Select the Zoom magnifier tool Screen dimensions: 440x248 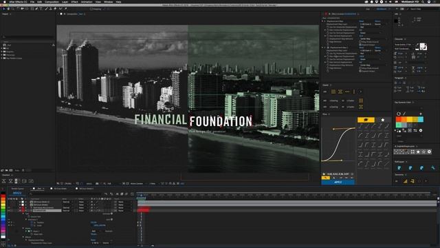(13, 9)
